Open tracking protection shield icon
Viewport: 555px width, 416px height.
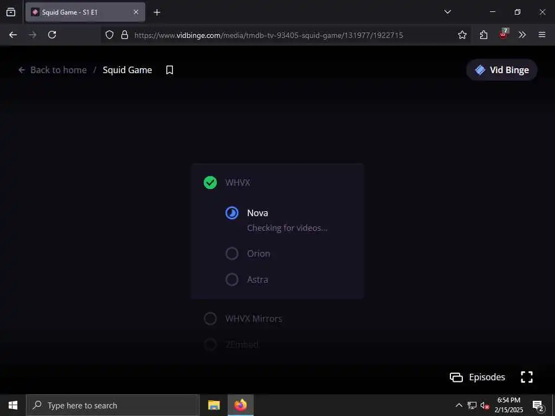pos(109,35)
